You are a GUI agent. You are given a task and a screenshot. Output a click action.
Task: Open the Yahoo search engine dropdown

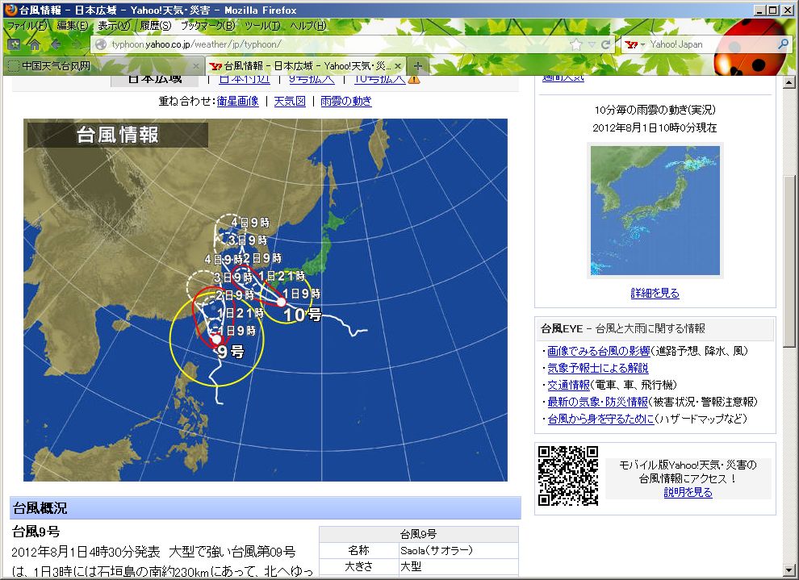643,45
